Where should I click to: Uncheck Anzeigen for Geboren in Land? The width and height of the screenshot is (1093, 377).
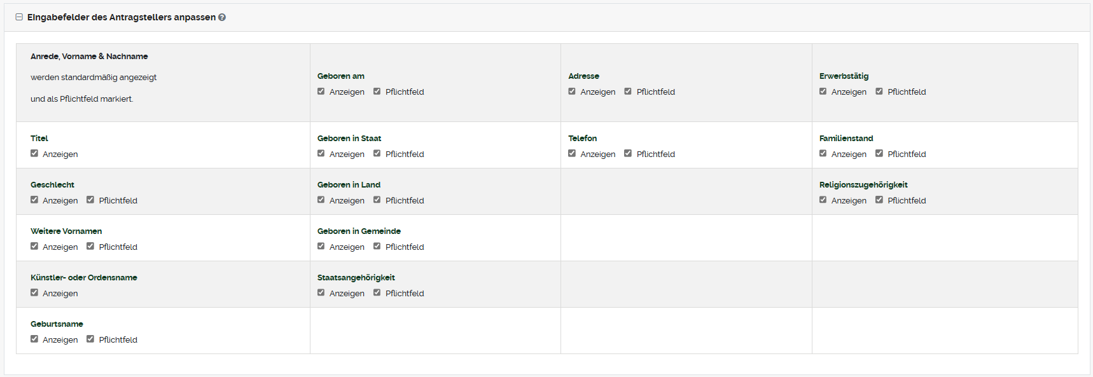(321, 200)
